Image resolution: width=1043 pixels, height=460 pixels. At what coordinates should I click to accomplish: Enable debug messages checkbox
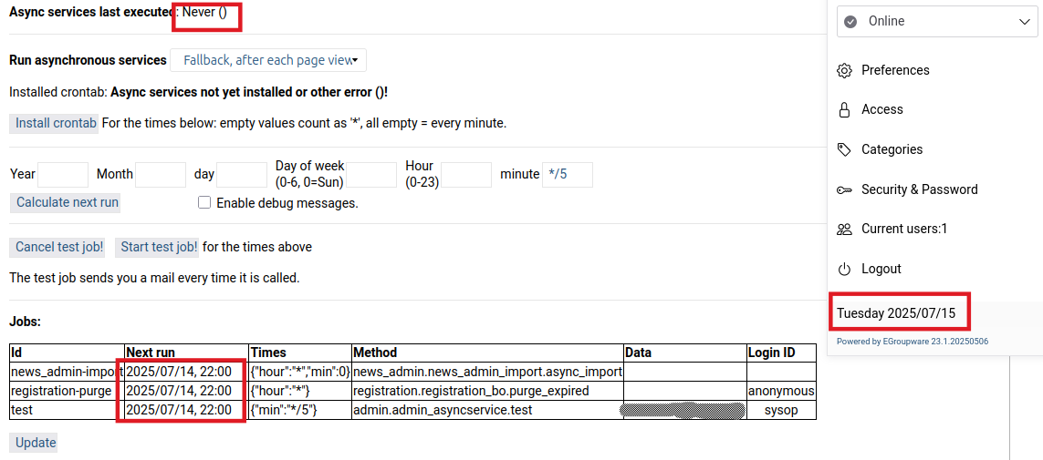pos(204,202)
